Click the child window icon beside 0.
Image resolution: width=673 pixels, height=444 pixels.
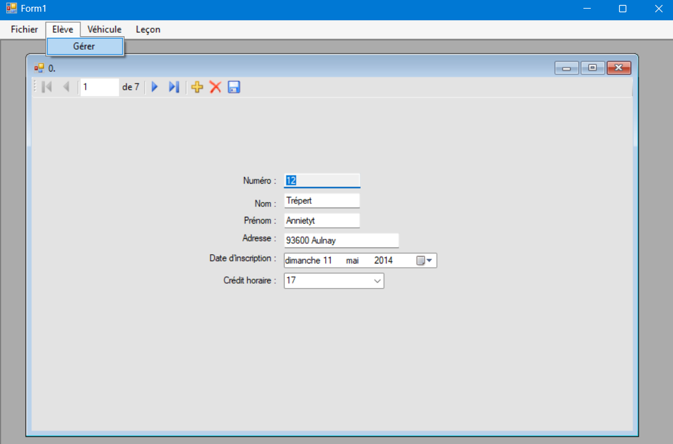(x=39, y=68)
